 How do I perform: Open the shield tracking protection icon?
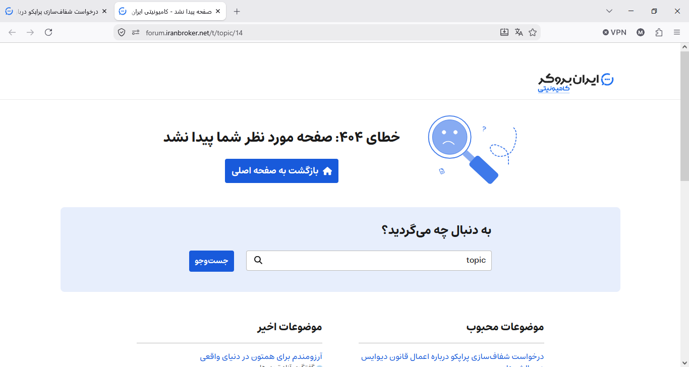[122, 32]
